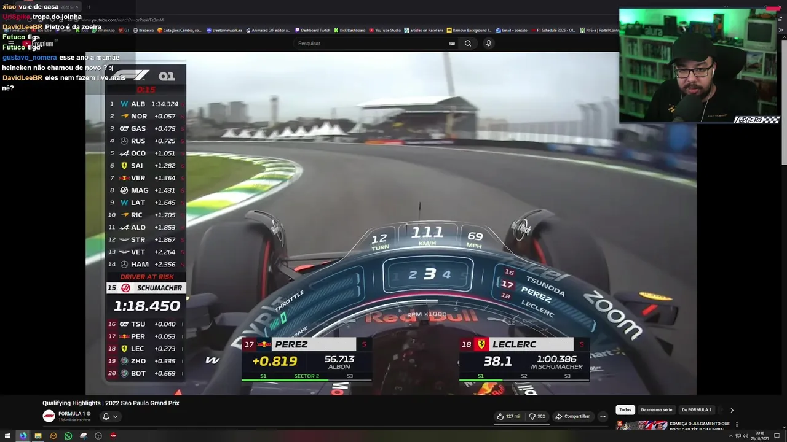Click the Compartilhar share button
The height and width of the screenshot is (442, 787).
point(572,416)
